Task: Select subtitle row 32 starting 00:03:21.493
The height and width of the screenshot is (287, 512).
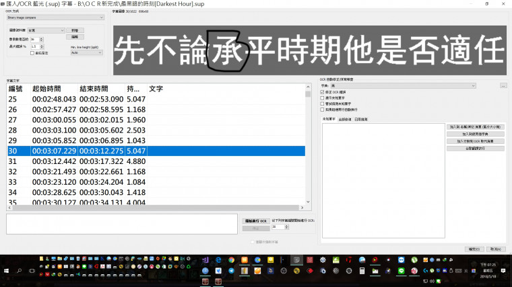Action: (x=156, y=171)
